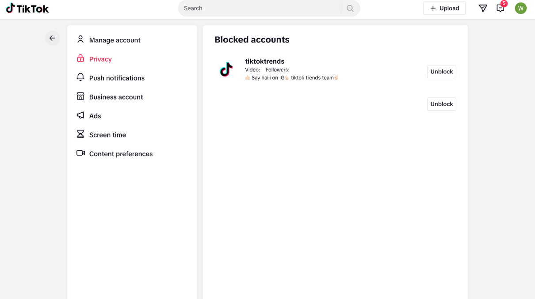
Task: Click the back arrow button
Action: 52,38
